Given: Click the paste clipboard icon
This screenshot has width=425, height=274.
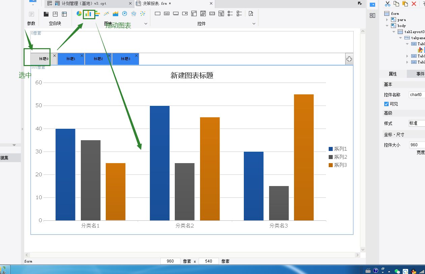Looking at the screenshot, I should (x=405, y=4).
